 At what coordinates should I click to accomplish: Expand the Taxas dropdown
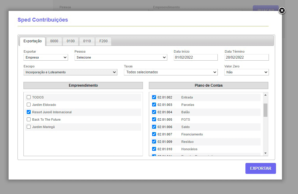[x=171, y=72]
